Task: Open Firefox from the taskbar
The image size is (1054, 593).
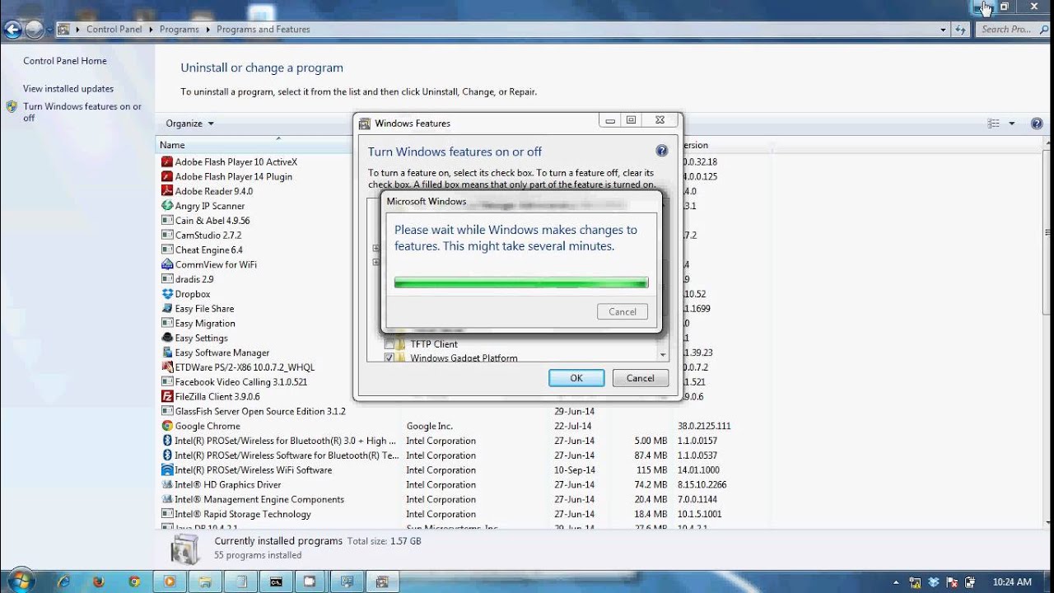Action: [99, 581]
